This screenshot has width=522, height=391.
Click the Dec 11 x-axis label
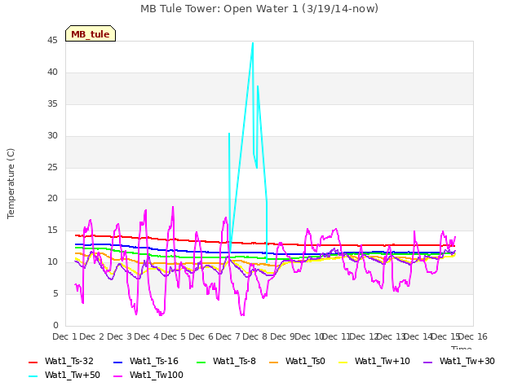(x=337, y=336)
